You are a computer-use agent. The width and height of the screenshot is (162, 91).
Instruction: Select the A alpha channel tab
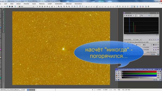pos(145,45)
